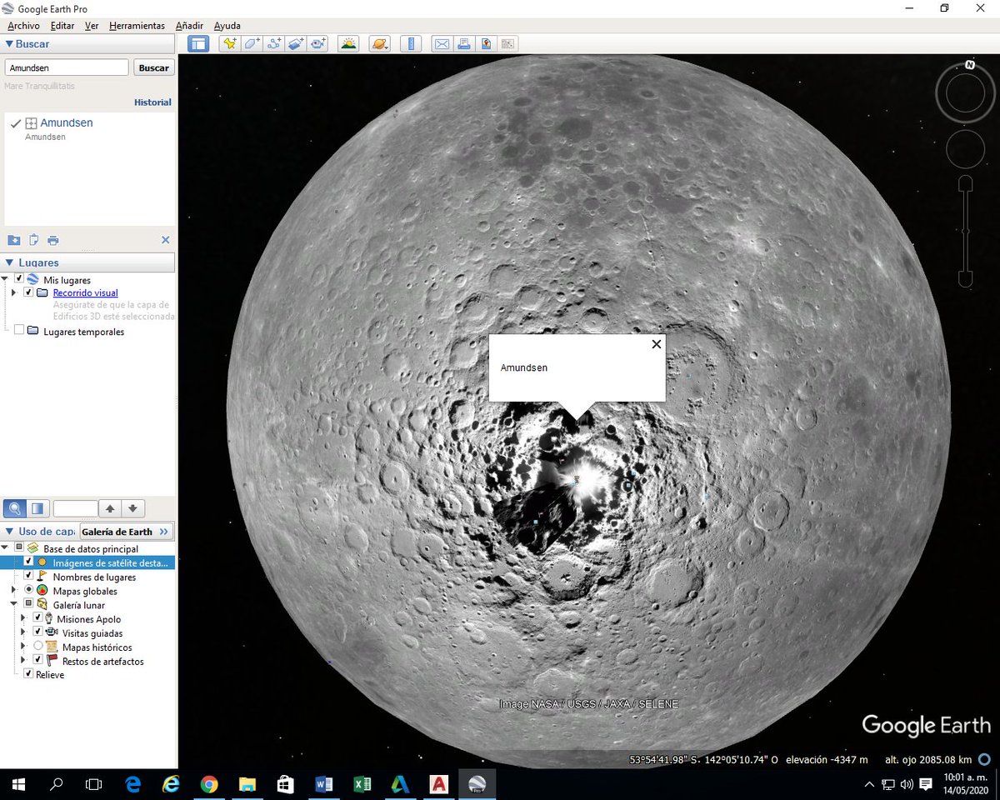1000x800 pixels.
Task: Click the zoom slider on the map
Action: 965,231
